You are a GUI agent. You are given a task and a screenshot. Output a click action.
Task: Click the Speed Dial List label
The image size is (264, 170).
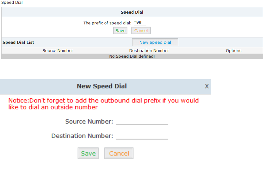tap(18, 43)
